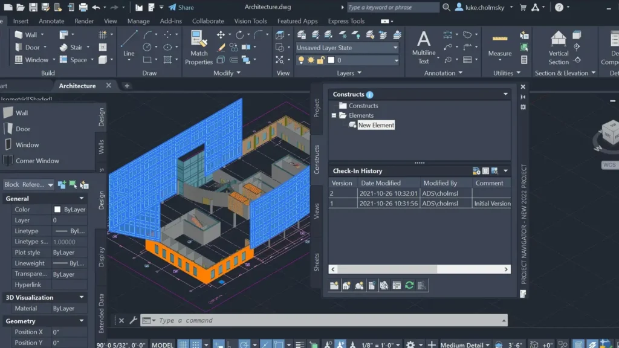The image size is (619, 348).
Task: Open the Express Tools ribbon tab
Action: click(346, 20)
